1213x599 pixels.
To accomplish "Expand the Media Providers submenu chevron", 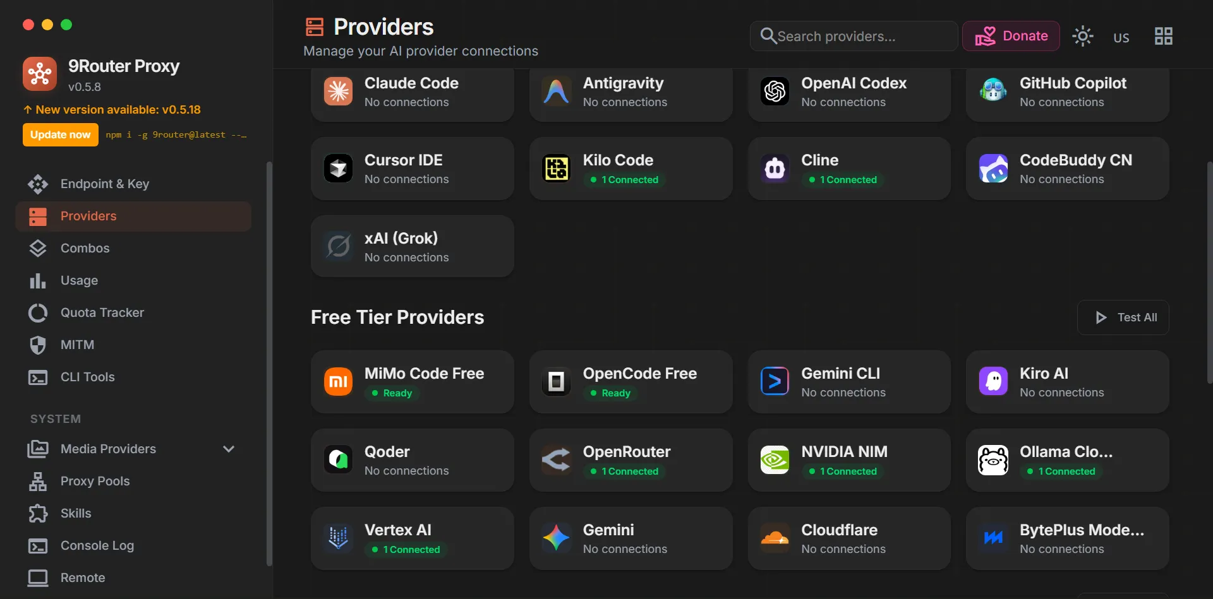I will tap(229, 449).
